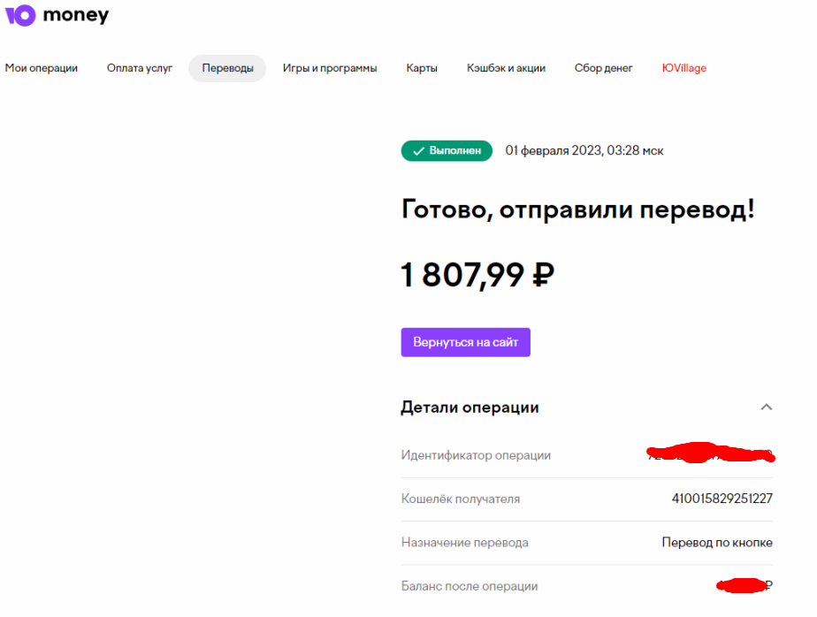Click the Выполнен status badge

click(447, 151)
